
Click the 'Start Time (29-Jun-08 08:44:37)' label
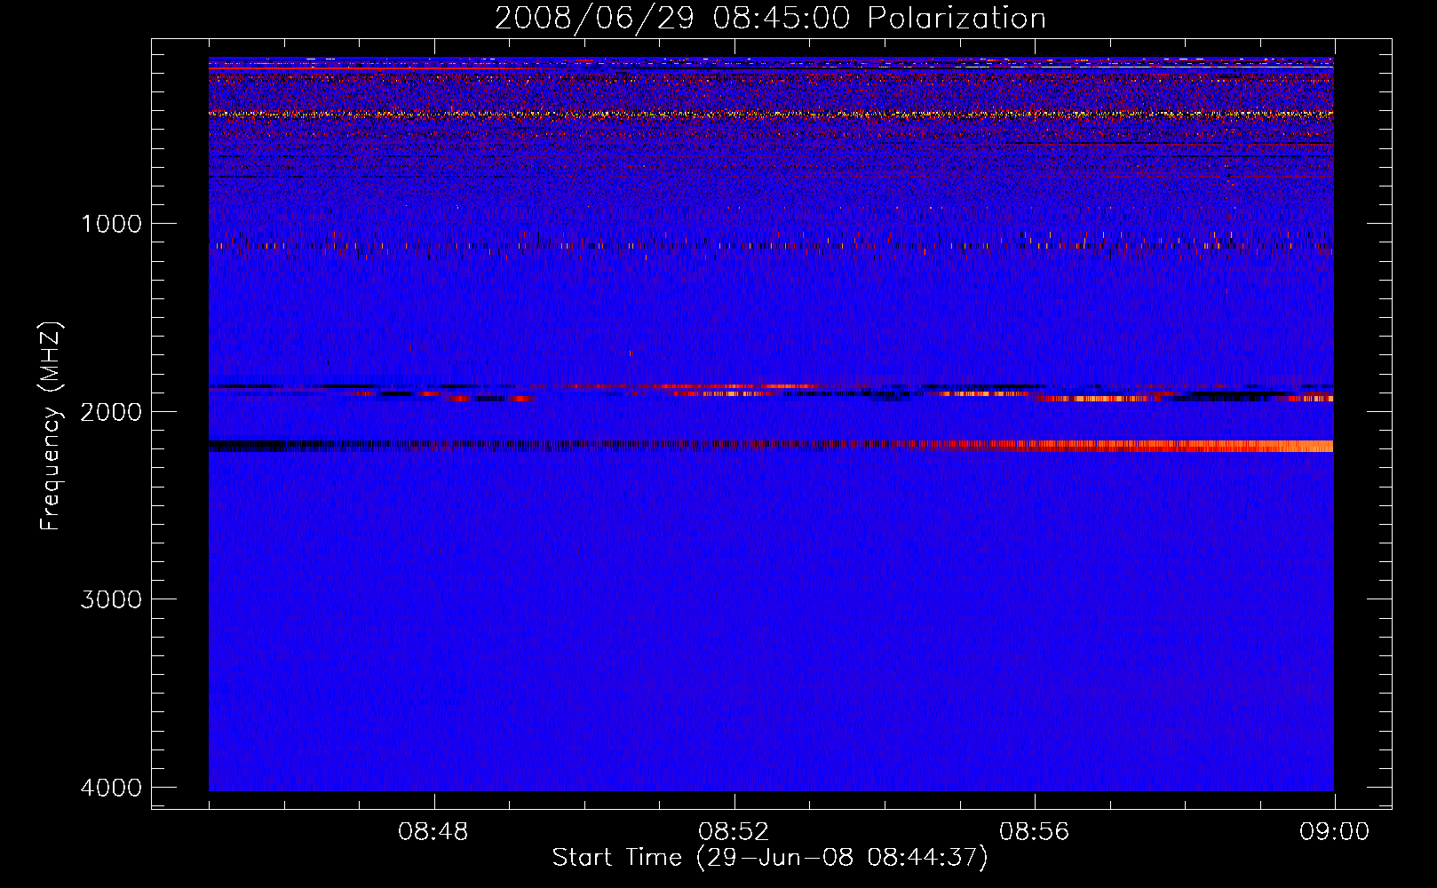click(x=770, y=858)
